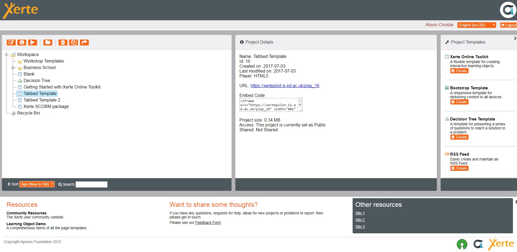The width and height of the screenshot is (517, 252).
Task: Click the 'Name: Tabbed Template' detail line
Action: [263, 57]
